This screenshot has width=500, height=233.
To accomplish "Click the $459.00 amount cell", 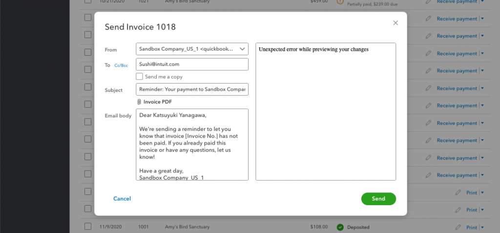I will point(319,1).
